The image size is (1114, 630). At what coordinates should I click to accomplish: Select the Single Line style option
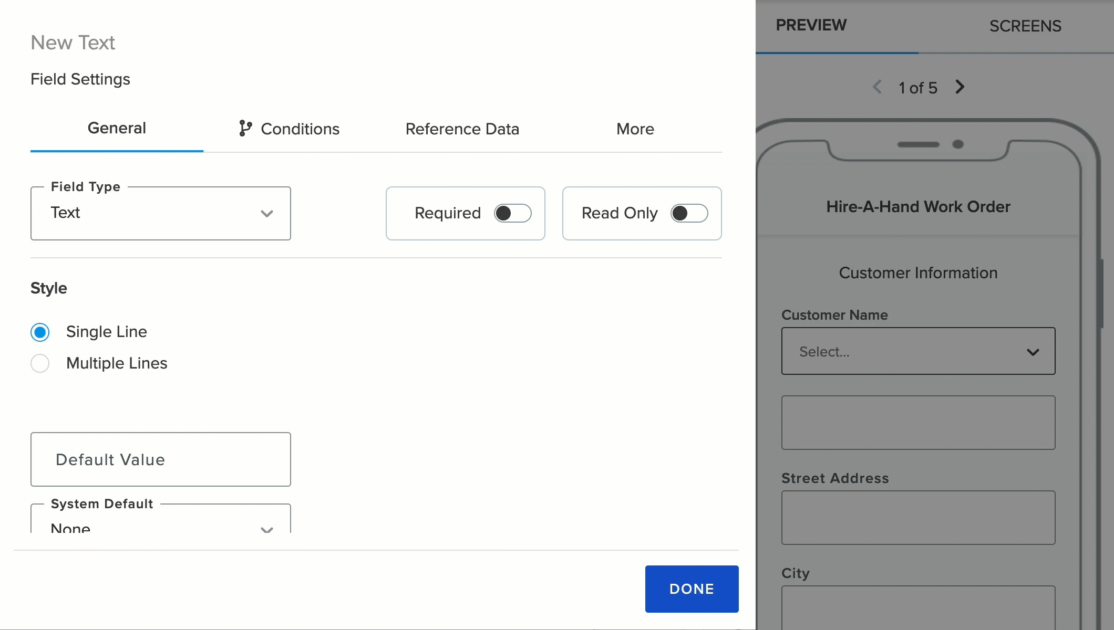pos(40,332)
